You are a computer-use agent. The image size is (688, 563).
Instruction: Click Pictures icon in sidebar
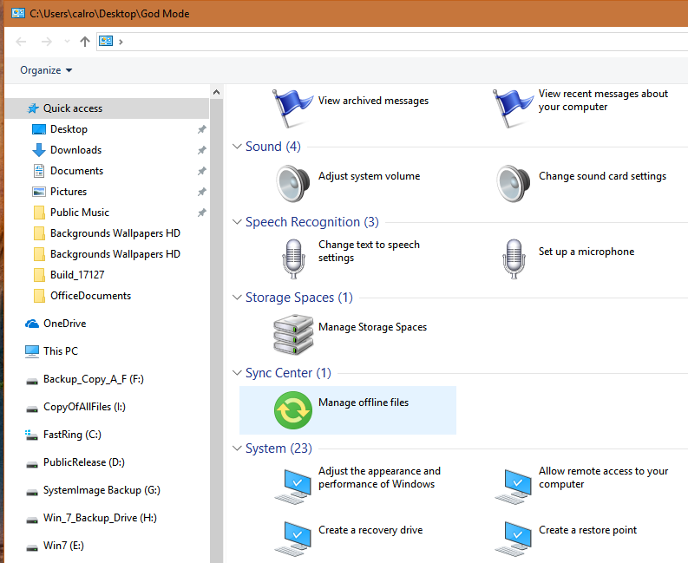coord(39,192)
